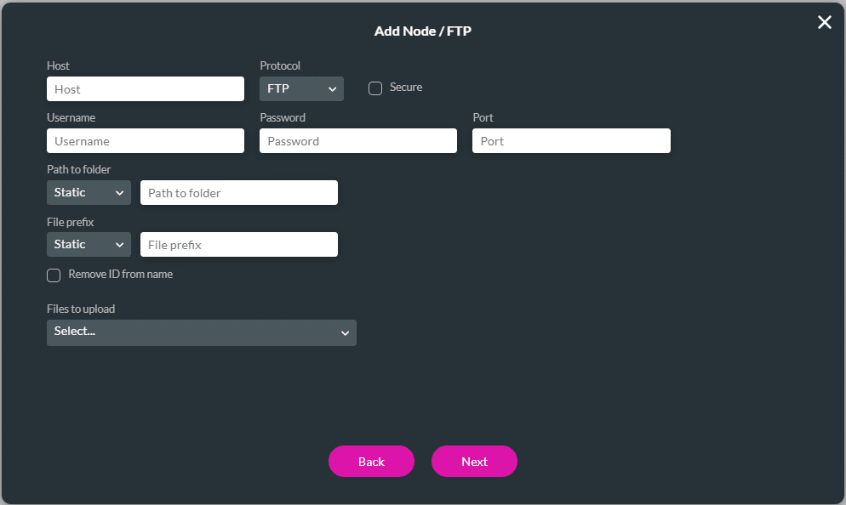Check Remove ID from name
This screenshot has width=846, height=505.
(54, 275)
